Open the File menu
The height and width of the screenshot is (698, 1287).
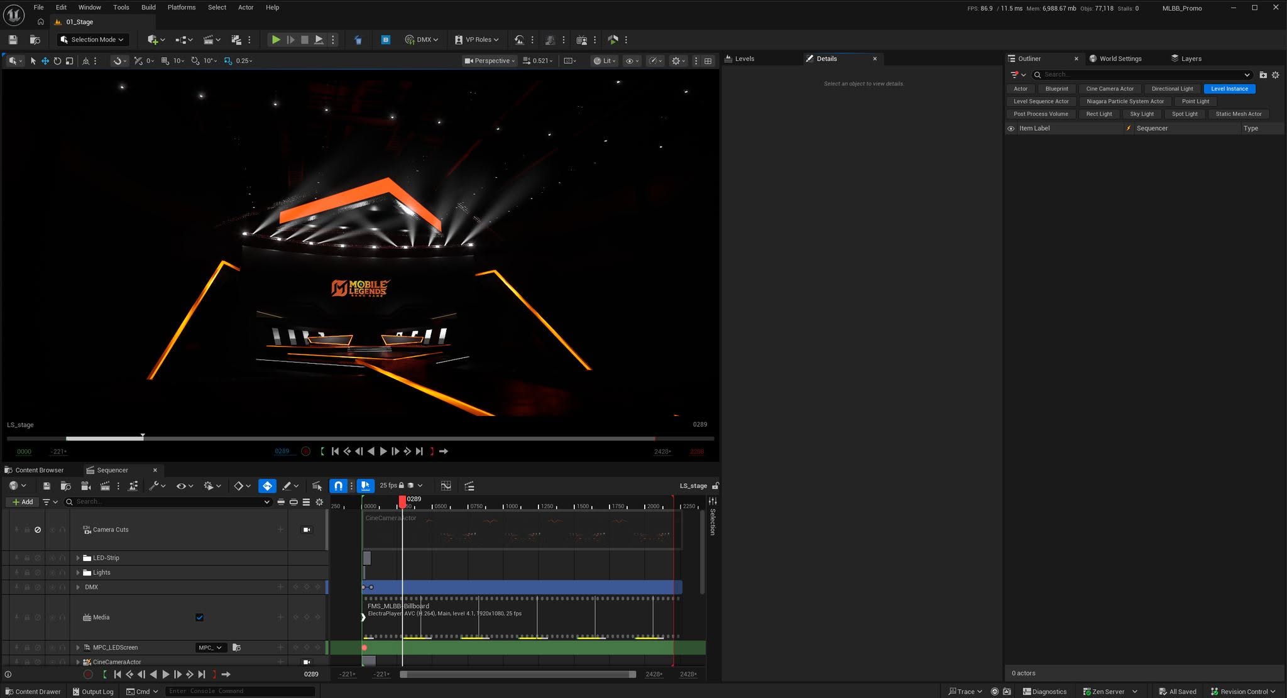point(38,8)
